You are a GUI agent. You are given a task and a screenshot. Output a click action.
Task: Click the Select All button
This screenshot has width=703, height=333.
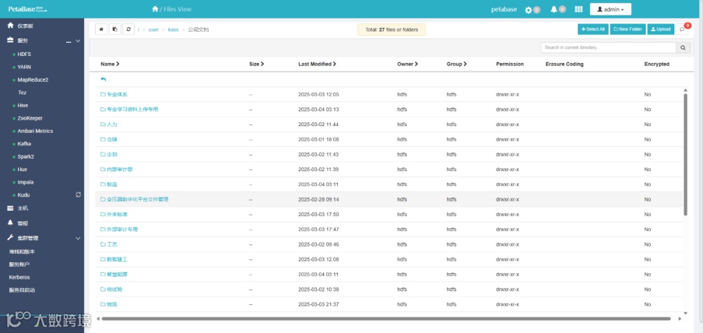click(x=593, y=29)
